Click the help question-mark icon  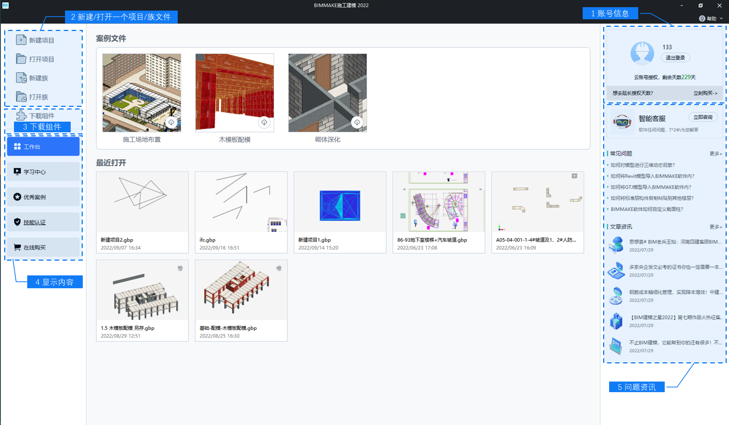click(702, 19)
